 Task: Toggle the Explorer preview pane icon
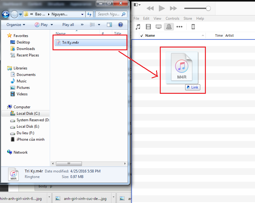click(x=109, y=25)
